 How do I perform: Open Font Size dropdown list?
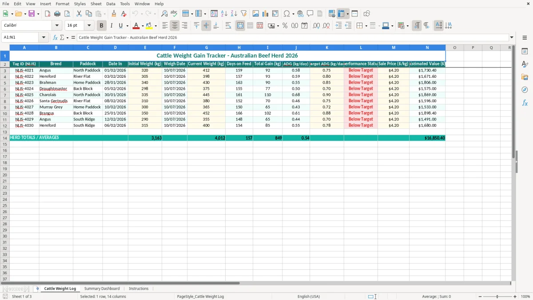(89, 26)
